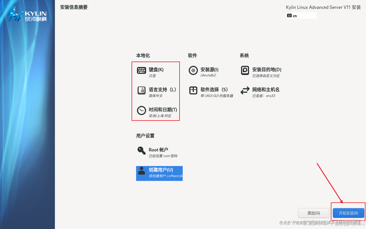Click 开始安装(B) button
The width and height of the screenshot is (366, 229).
349,213
